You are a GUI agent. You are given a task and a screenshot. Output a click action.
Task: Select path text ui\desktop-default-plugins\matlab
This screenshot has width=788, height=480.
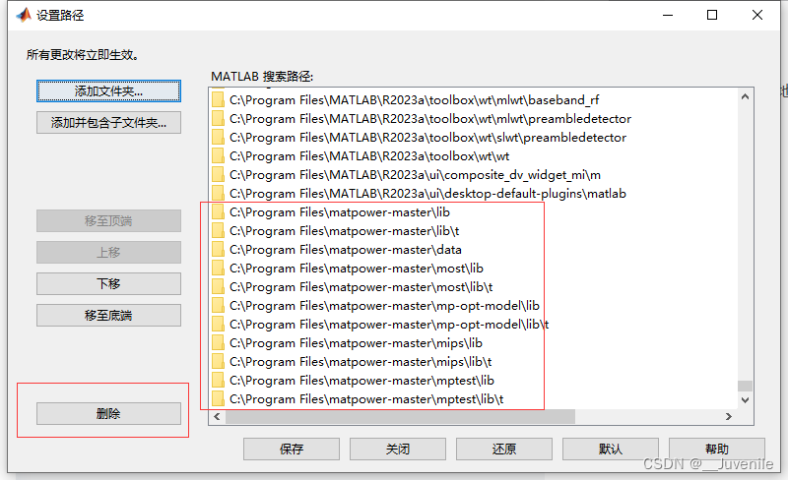427,194
